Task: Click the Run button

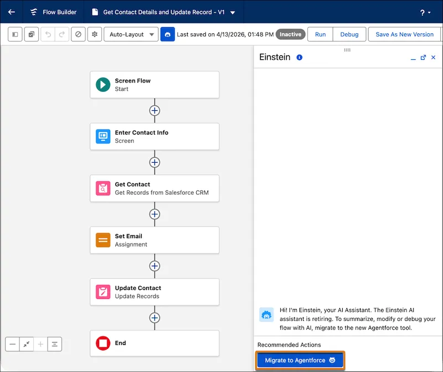Action: pyautogui.click(x=320, y=34)
